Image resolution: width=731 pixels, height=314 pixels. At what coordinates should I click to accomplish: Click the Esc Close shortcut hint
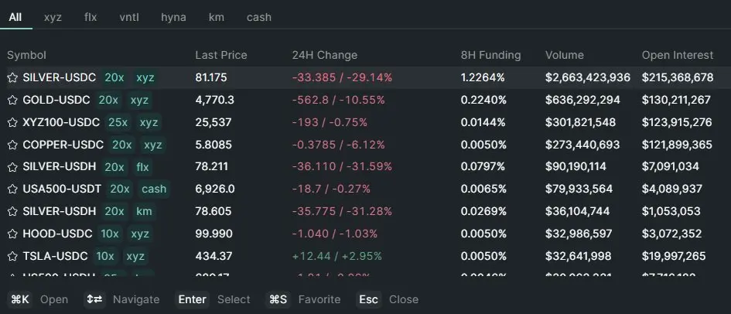[387, 299]
